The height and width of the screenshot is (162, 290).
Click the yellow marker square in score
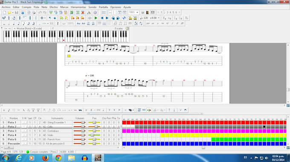69,56
